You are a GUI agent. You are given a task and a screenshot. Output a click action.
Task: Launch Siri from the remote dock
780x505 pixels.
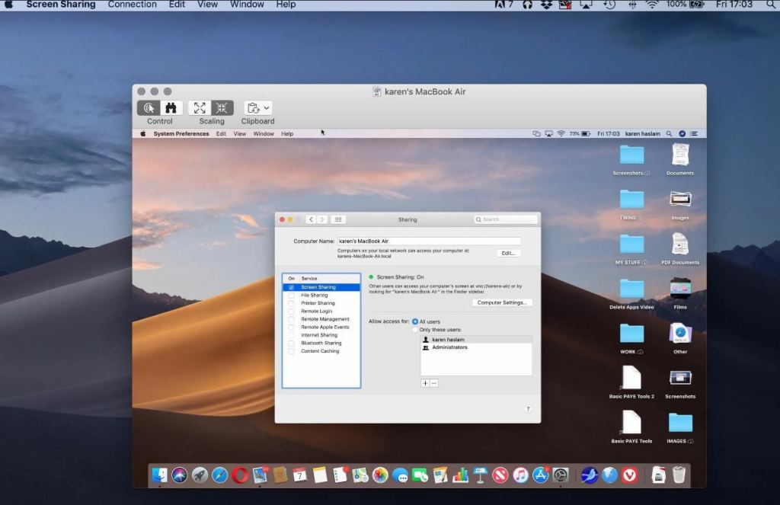coord(180,475)
